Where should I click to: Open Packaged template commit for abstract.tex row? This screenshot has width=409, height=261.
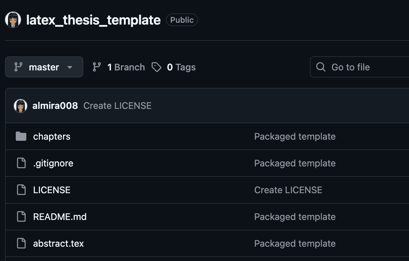[295, 243]
